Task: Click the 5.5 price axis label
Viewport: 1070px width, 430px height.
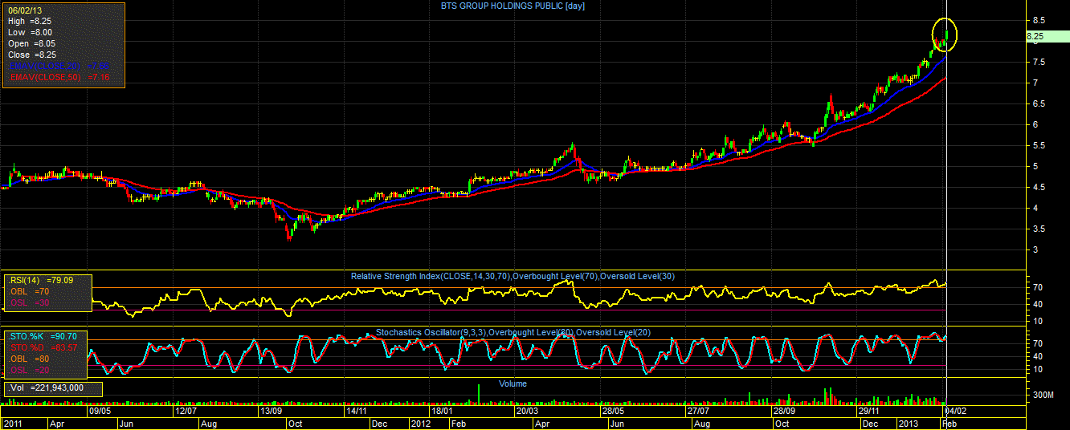Action: (x=1039, y=145)
